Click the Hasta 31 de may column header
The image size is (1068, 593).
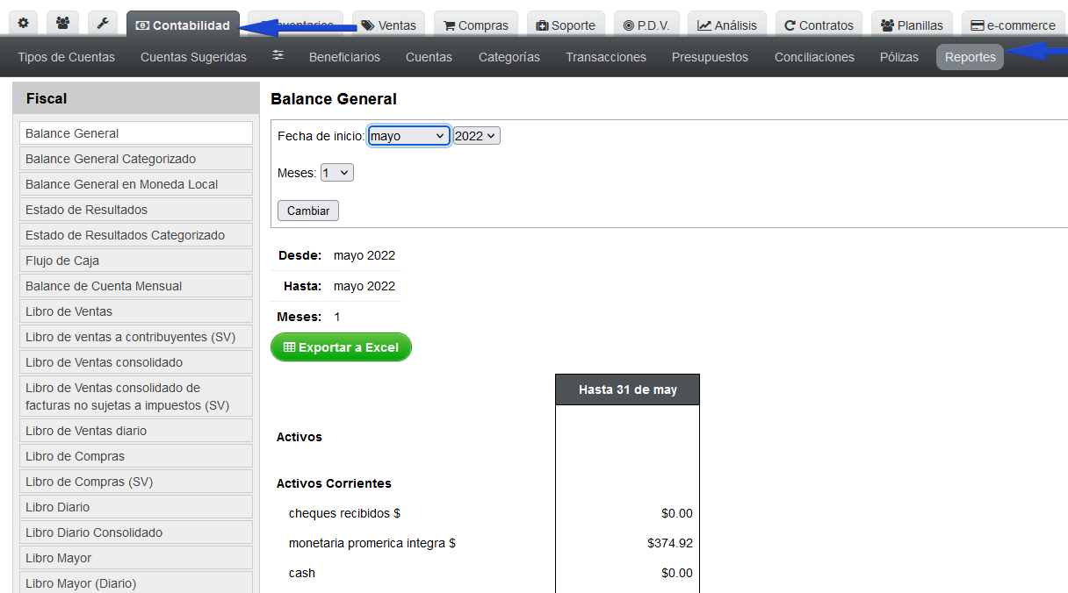[628, 389]
